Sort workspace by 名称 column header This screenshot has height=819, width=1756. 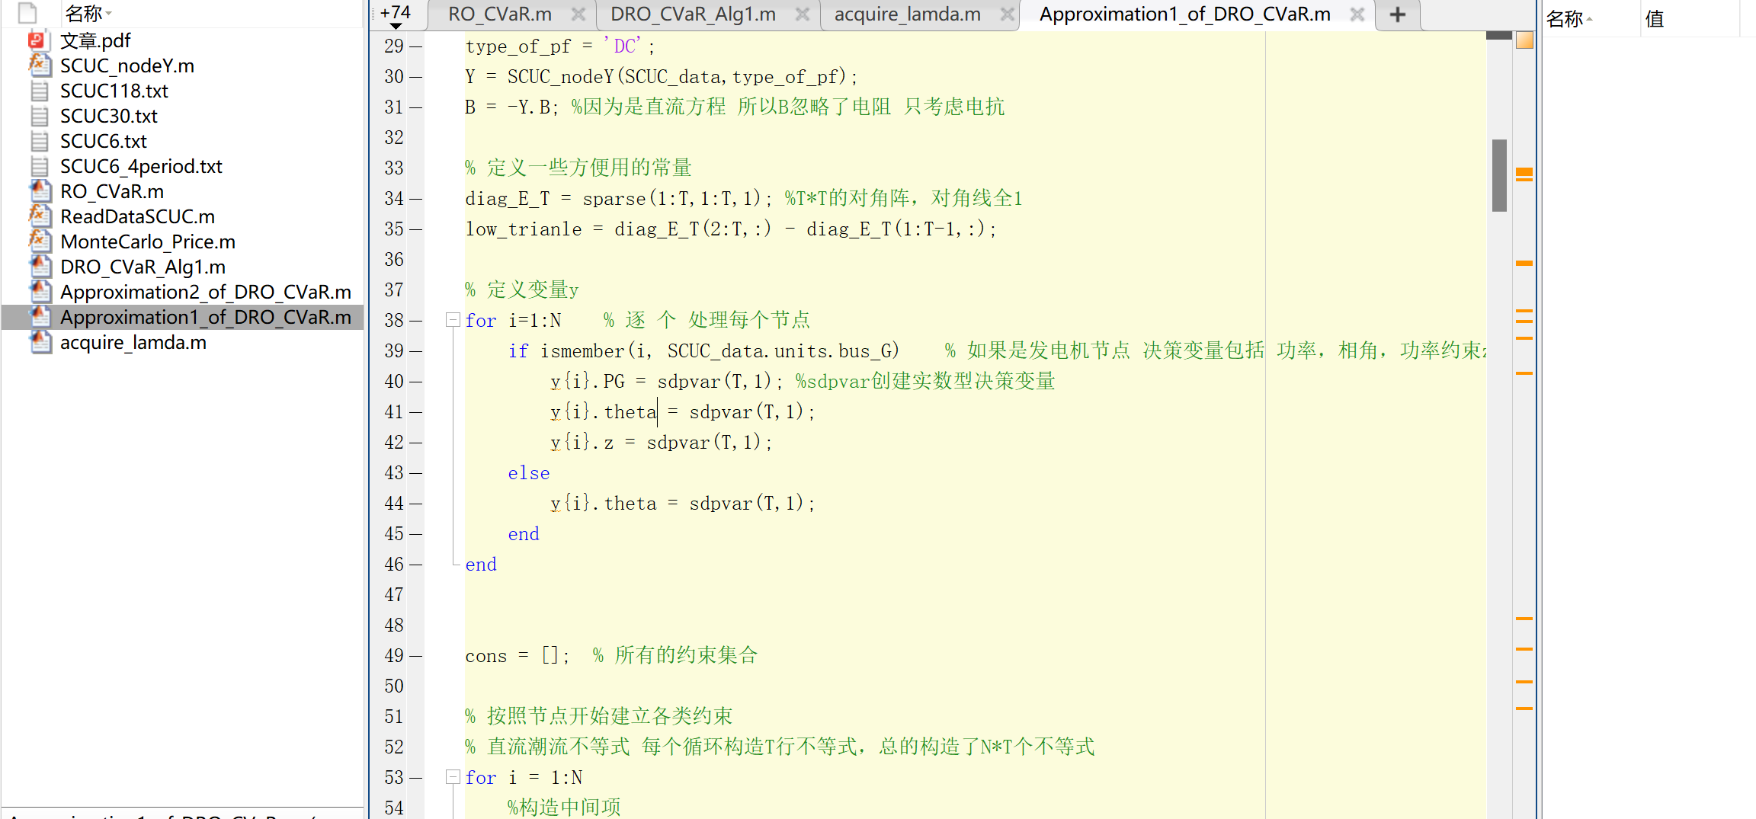[1565, 18]
